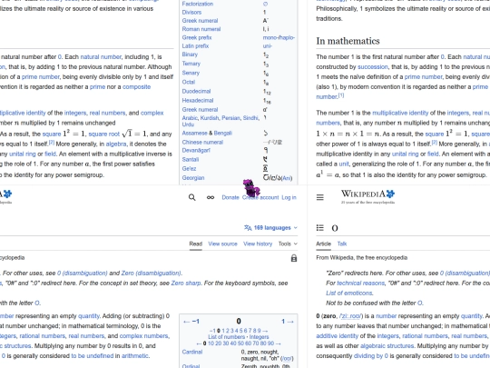The width and height of the screenshot is (490, 368).
Task: Open the hamburger main menu icon
Action: click(320, 197)
